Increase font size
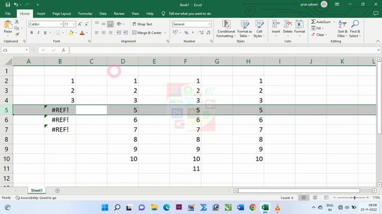 click(x=80, y=24)
